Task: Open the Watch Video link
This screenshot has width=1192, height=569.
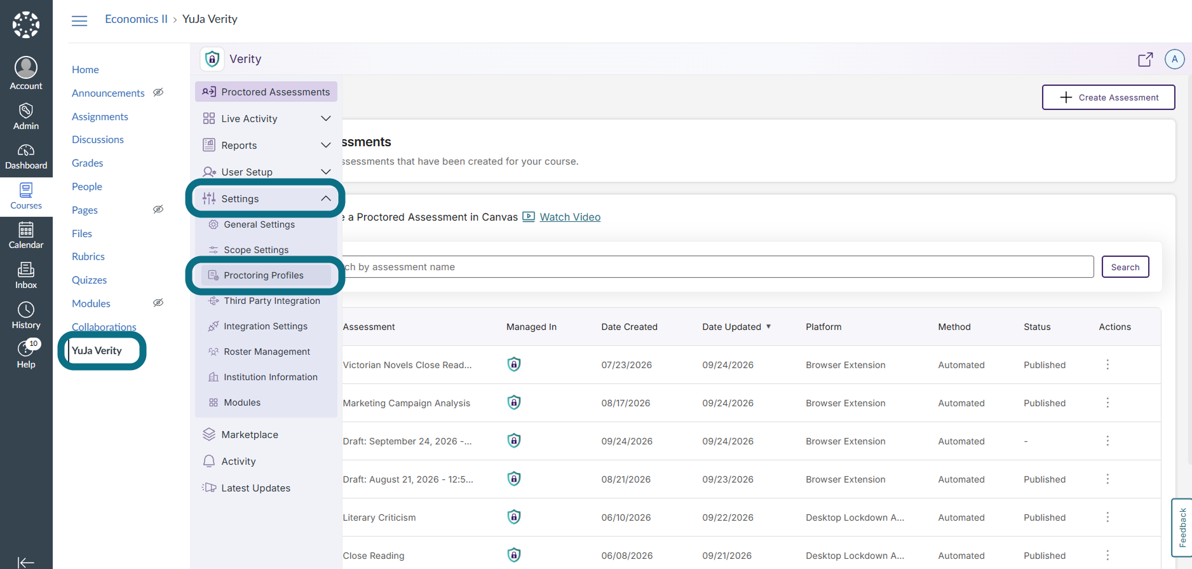Action: point(570,217)
